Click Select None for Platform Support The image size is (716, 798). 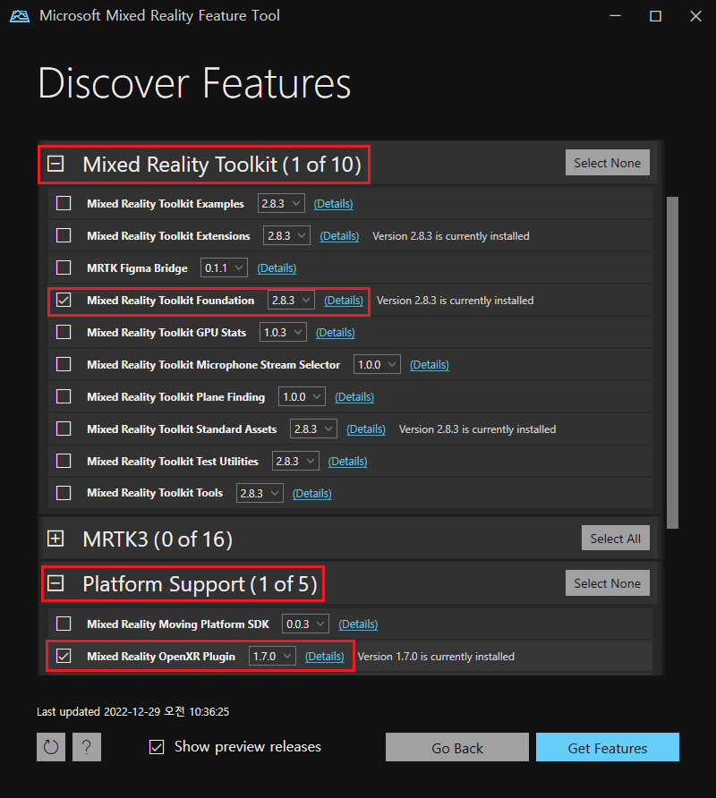pos(607,583)
